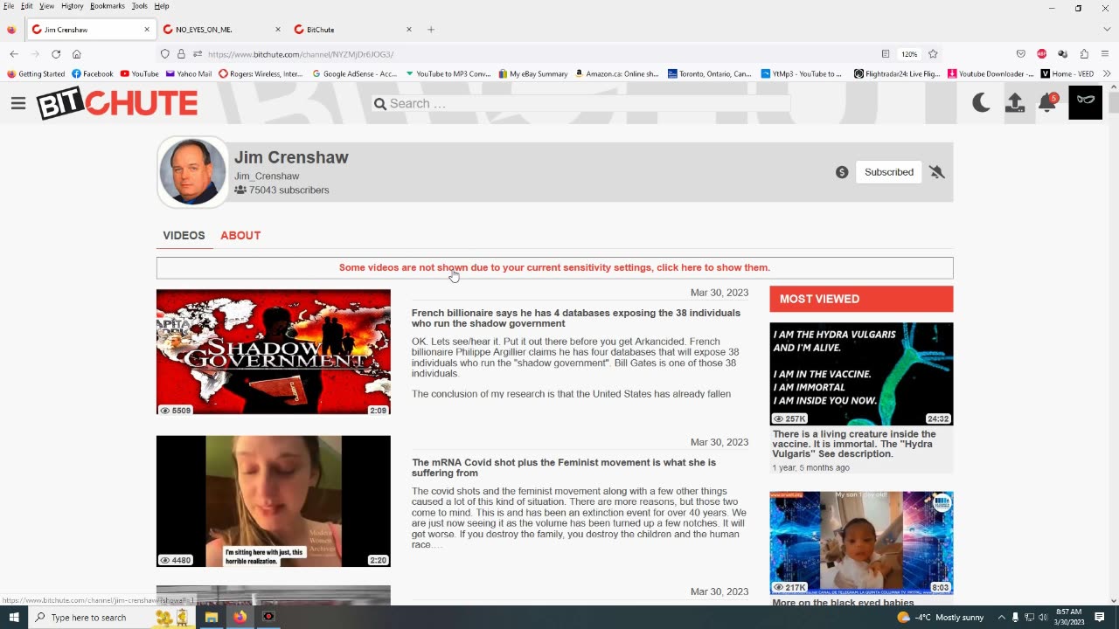
Task: Go back to previous page
Action: click(14, 54)
